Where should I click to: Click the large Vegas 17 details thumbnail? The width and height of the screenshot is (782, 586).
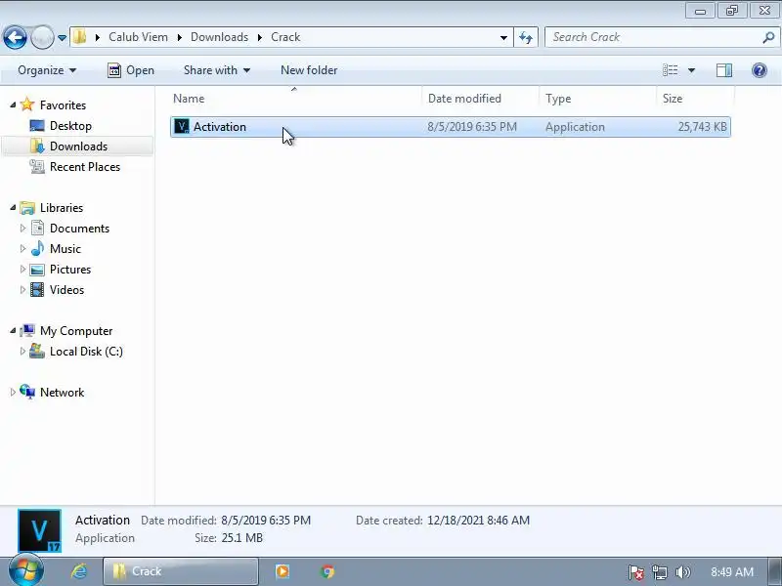[x=39, y=530]
